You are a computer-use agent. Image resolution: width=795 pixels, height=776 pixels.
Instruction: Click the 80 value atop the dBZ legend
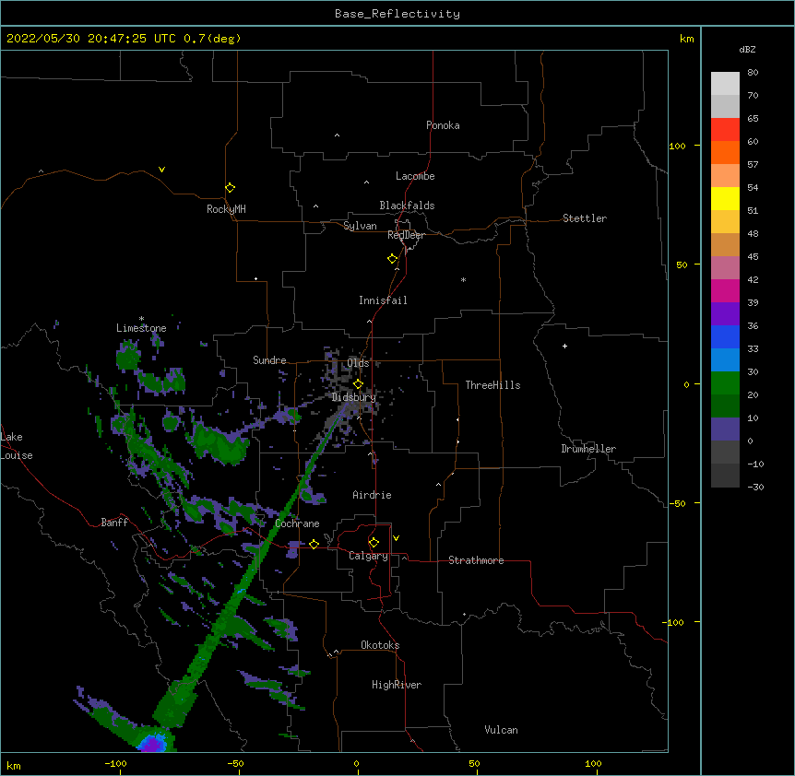click(x=753, y=73)
